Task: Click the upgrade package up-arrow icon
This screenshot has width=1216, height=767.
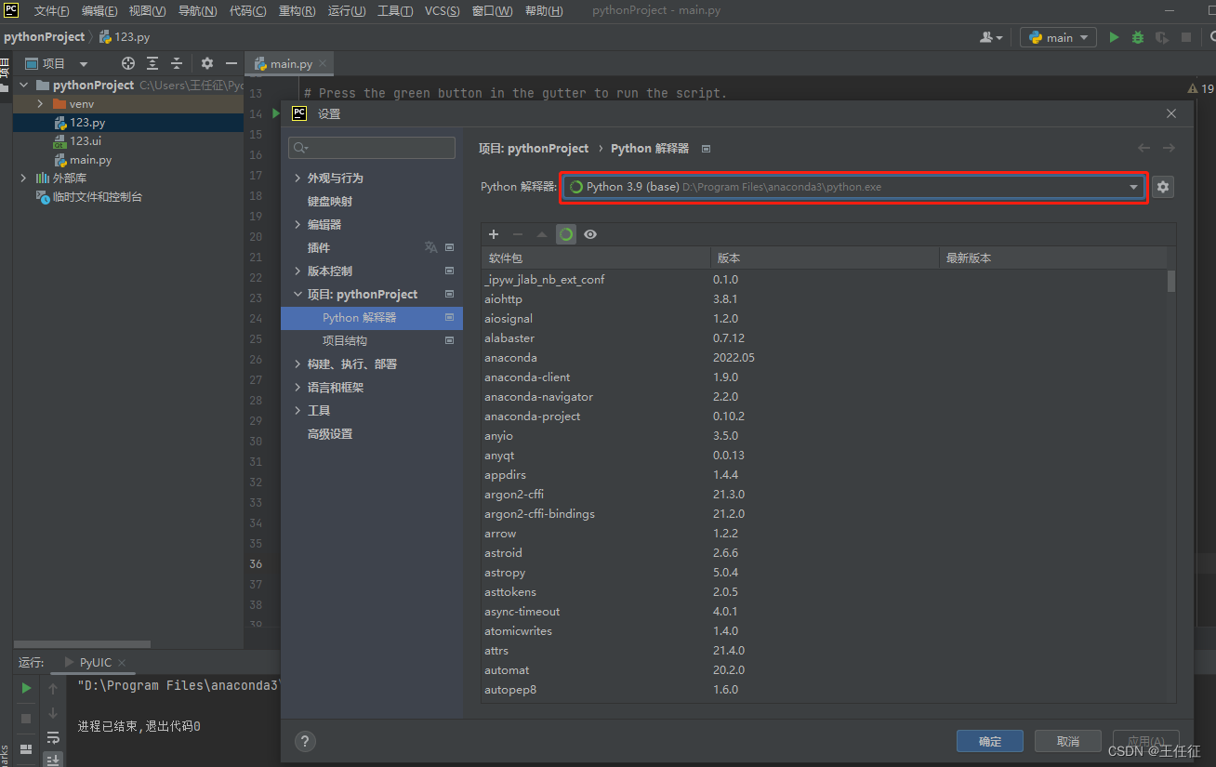Action: tap(542, 234)
